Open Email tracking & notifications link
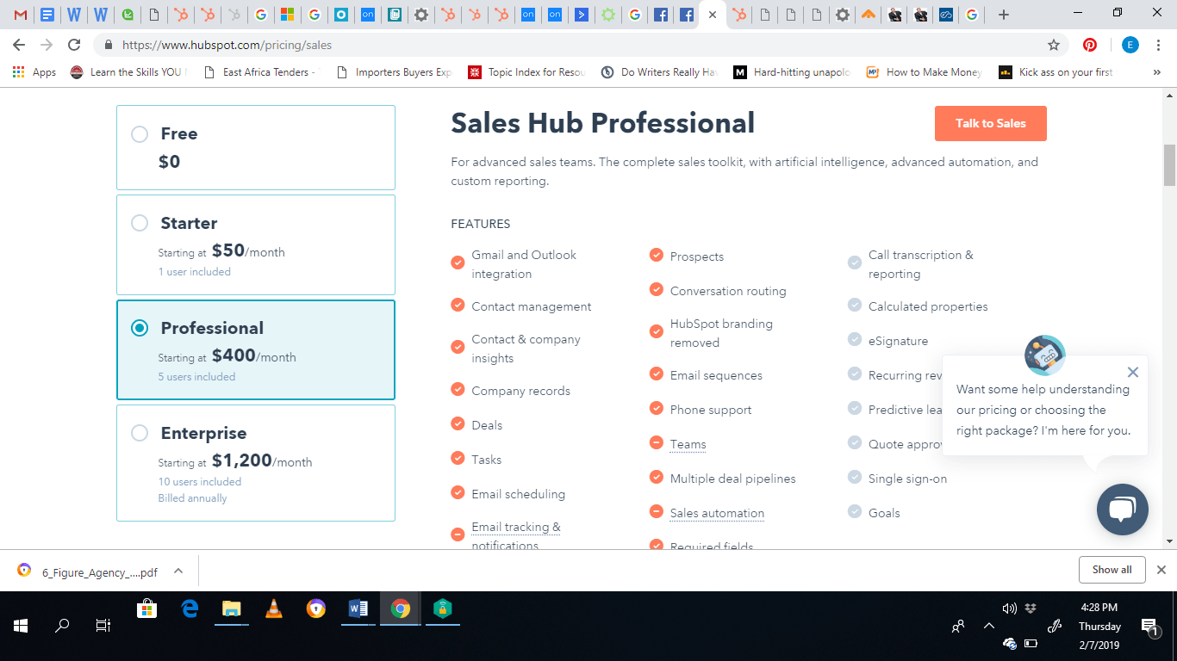The image size is (1177, 661). [516, 535]
